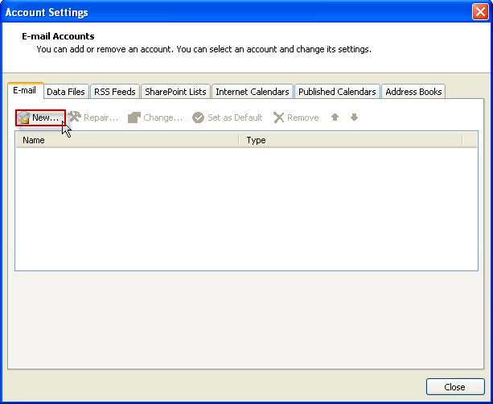The width and height of the screenshot is (493, 404).
Task: Show the Internet Calendars tab
Action: 252,92
